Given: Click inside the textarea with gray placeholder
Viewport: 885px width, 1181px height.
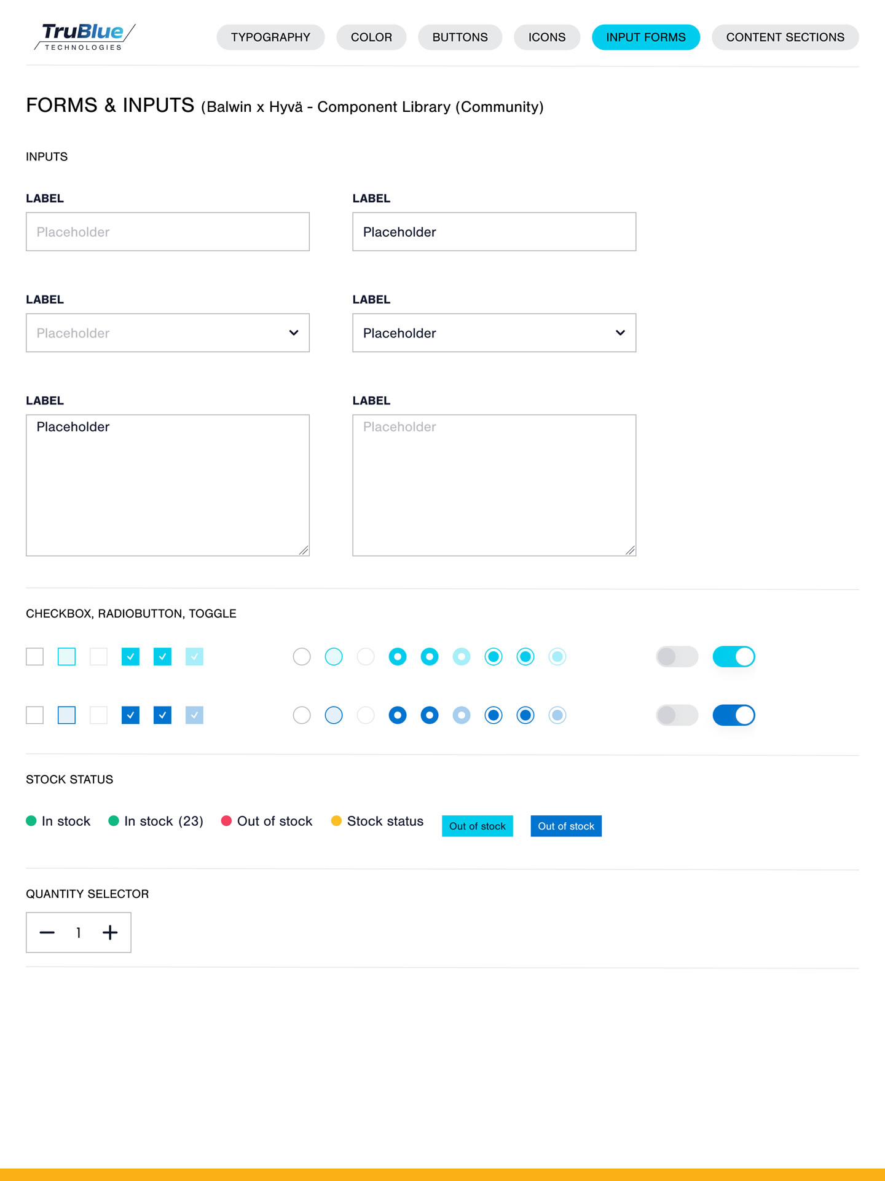Looking at the screenshot, I should pos(494,485).
